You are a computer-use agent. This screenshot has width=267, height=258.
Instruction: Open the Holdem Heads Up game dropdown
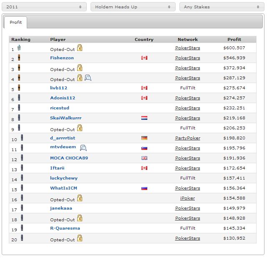coord(133,7)
